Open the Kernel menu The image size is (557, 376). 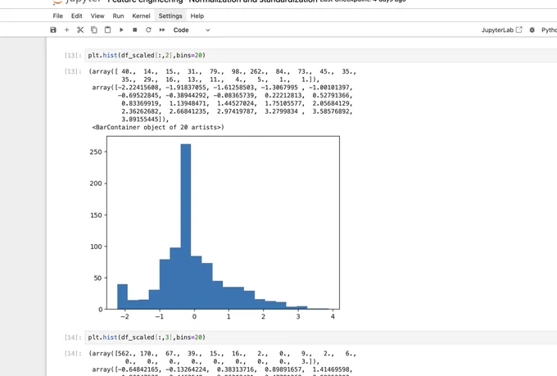[141, 16]
